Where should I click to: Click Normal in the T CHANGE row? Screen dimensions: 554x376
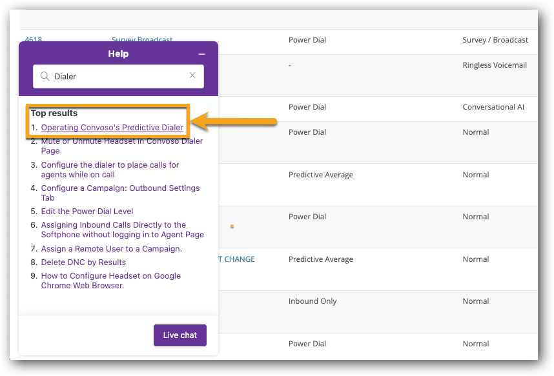tap(476, 259)
